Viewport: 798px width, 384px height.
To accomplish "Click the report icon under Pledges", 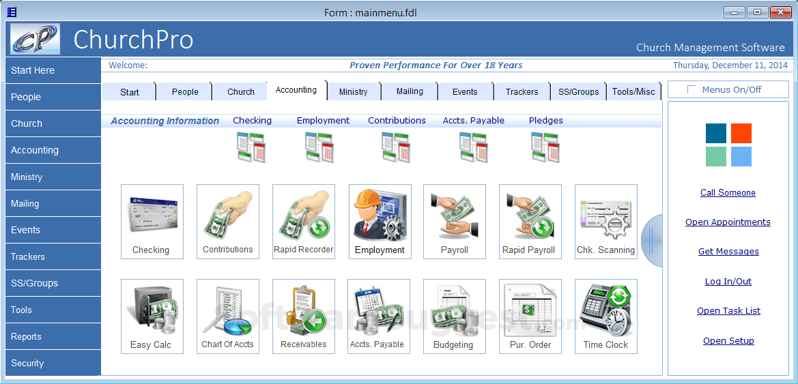I will (x=545, y=147).
